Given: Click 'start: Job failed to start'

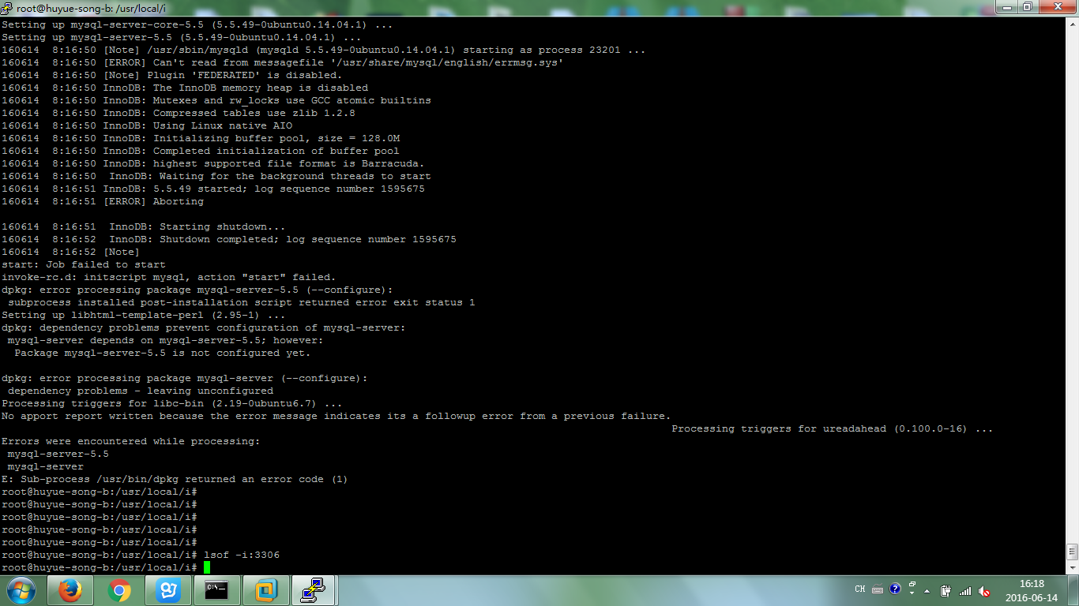Looking at the screenshot, I should coord(84,264).
